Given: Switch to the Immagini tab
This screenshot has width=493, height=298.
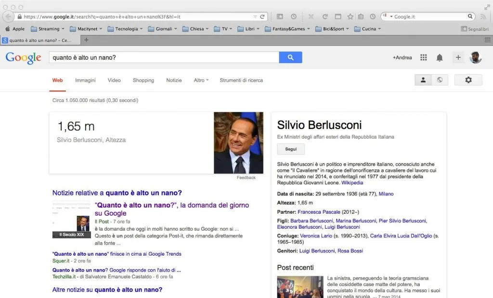Looking at the screenshot, I should (85, 80).
